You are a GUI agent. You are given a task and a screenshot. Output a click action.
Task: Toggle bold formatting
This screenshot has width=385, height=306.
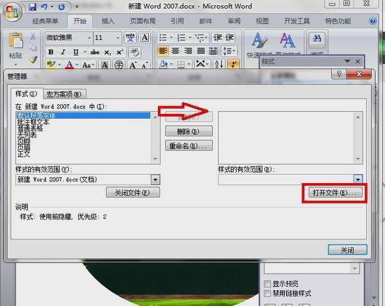pyautogui.click(x=51, y=52)
